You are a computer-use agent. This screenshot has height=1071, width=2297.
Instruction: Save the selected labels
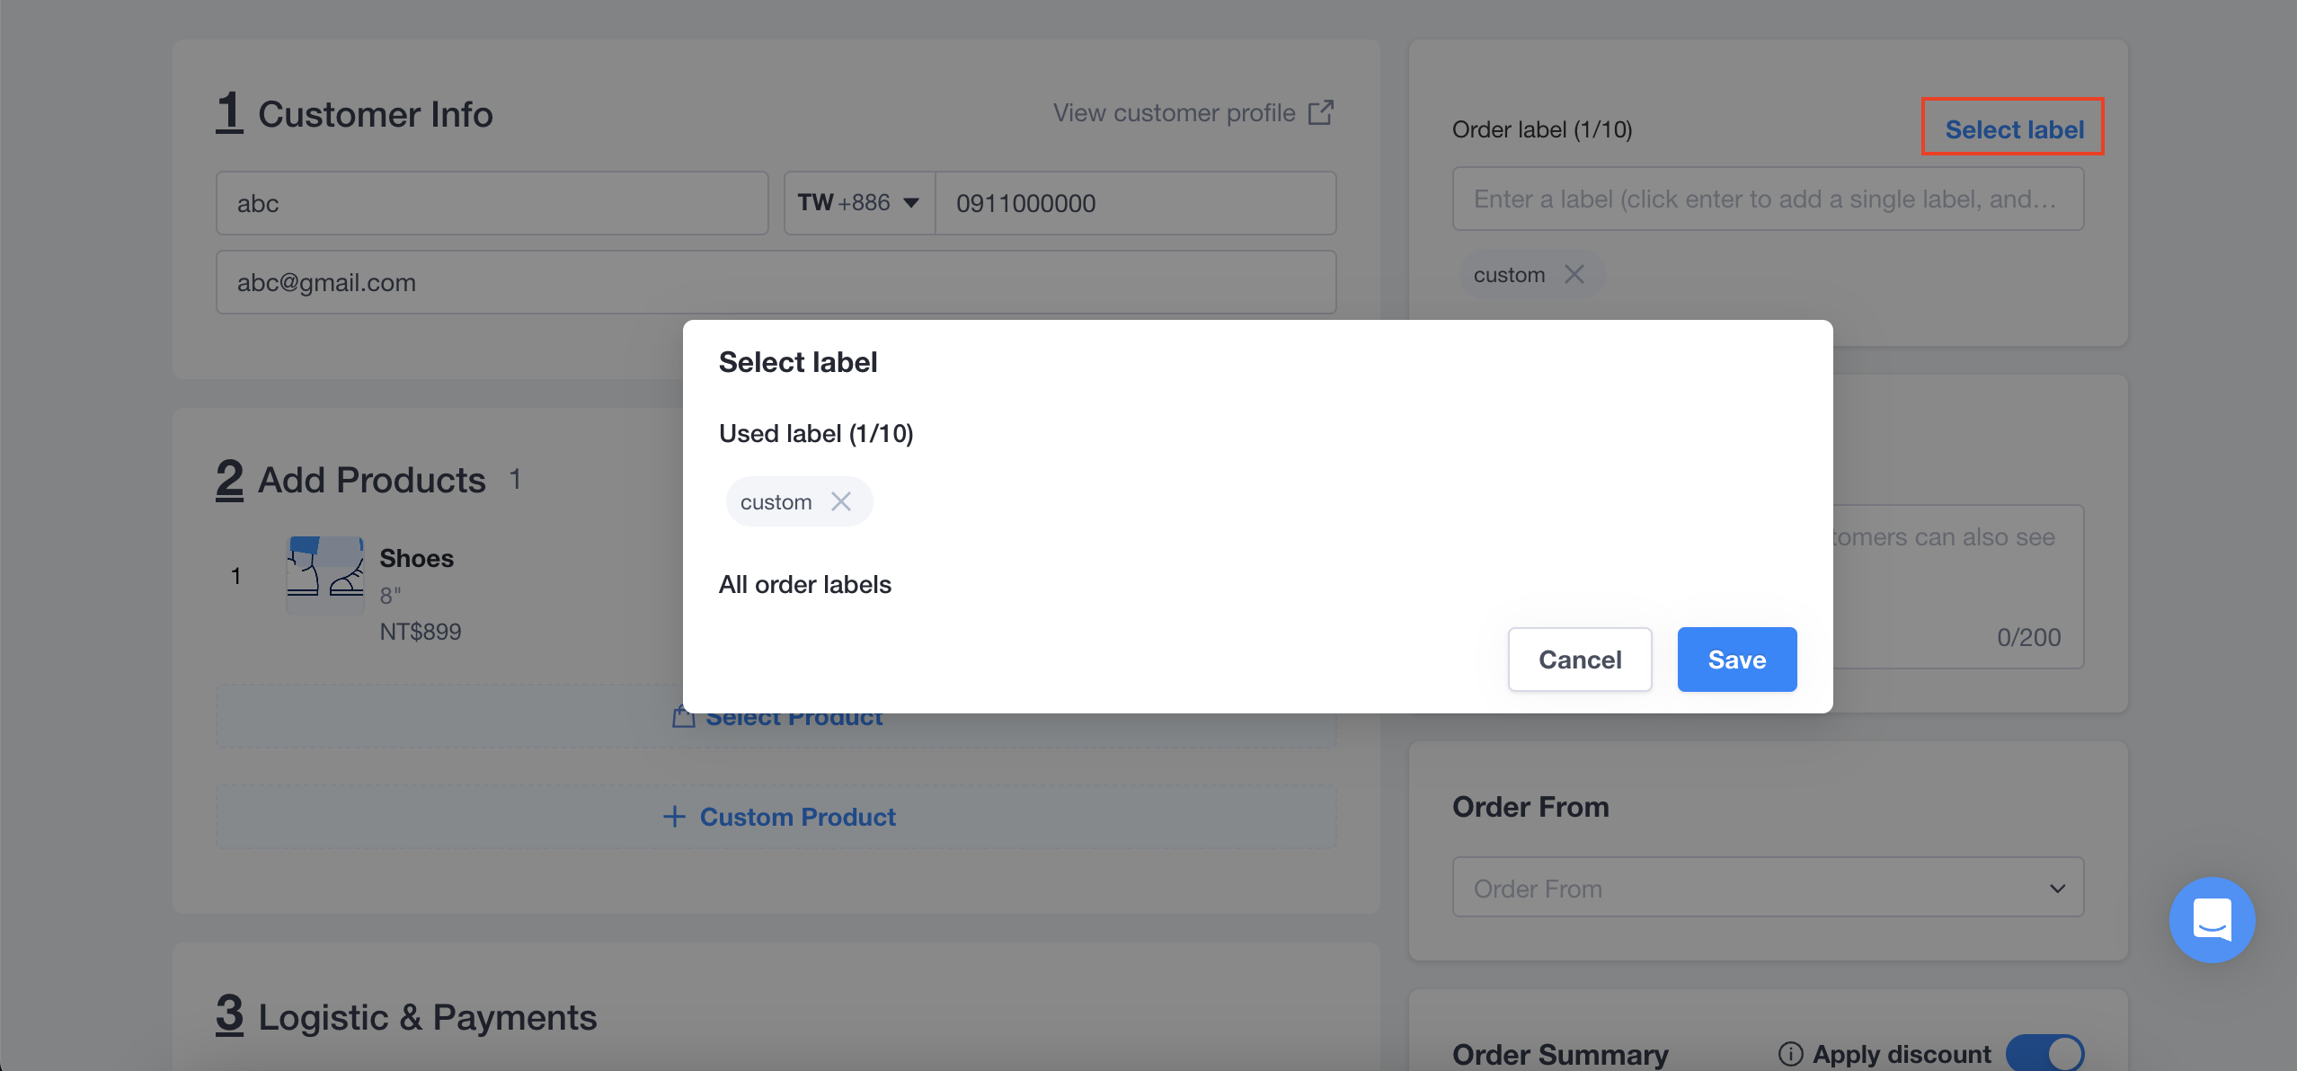point(1736,659)
